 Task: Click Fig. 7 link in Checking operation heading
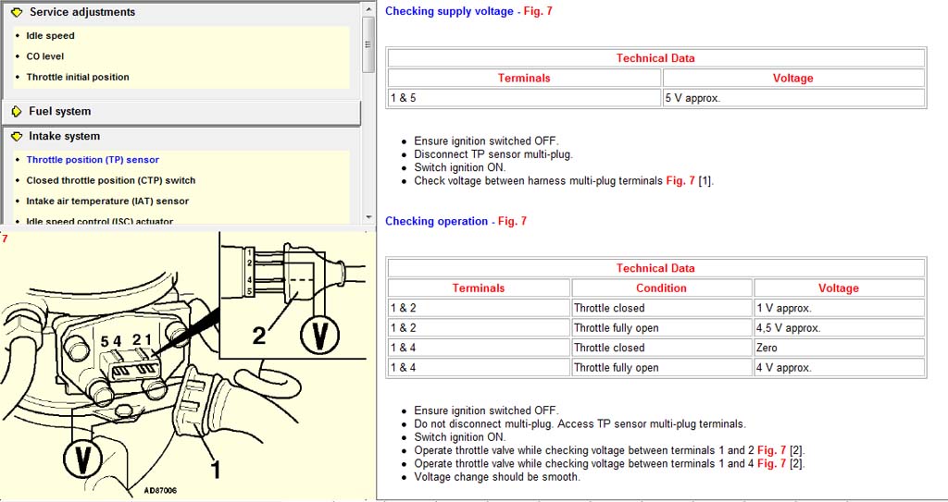click(511, 222)
